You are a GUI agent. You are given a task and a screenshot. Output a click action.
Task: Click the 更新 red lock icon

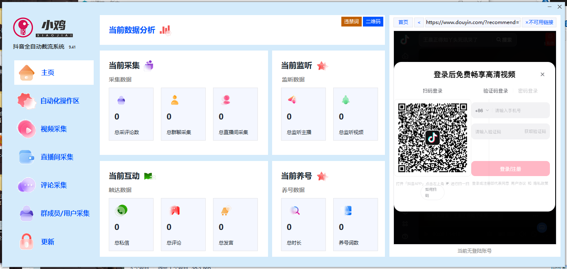tap(27, 241)
